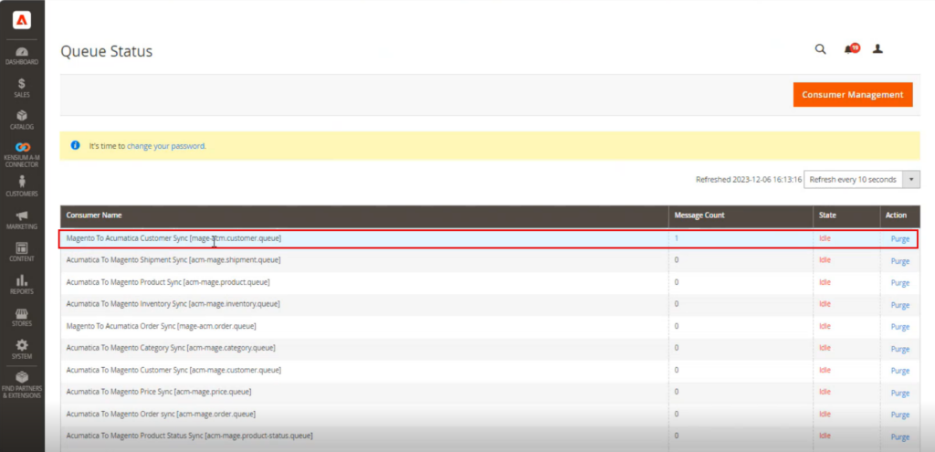The height and width of the screenshot is (452, 935).
Task: Open the Refresh every 10 seconds dropdown
Action: coord(862,180)
